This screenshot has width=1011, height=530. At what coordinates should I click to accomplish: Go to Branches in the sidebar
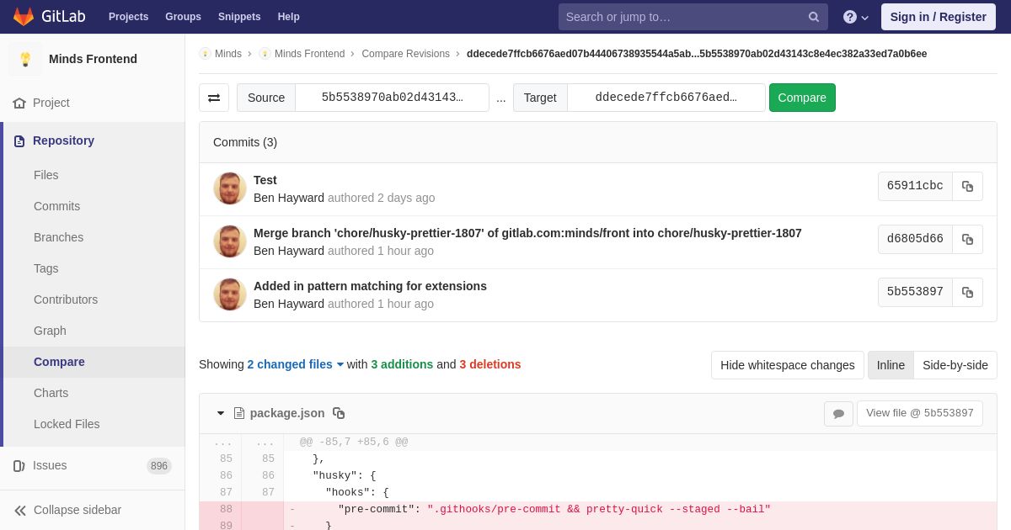point(58,237)
